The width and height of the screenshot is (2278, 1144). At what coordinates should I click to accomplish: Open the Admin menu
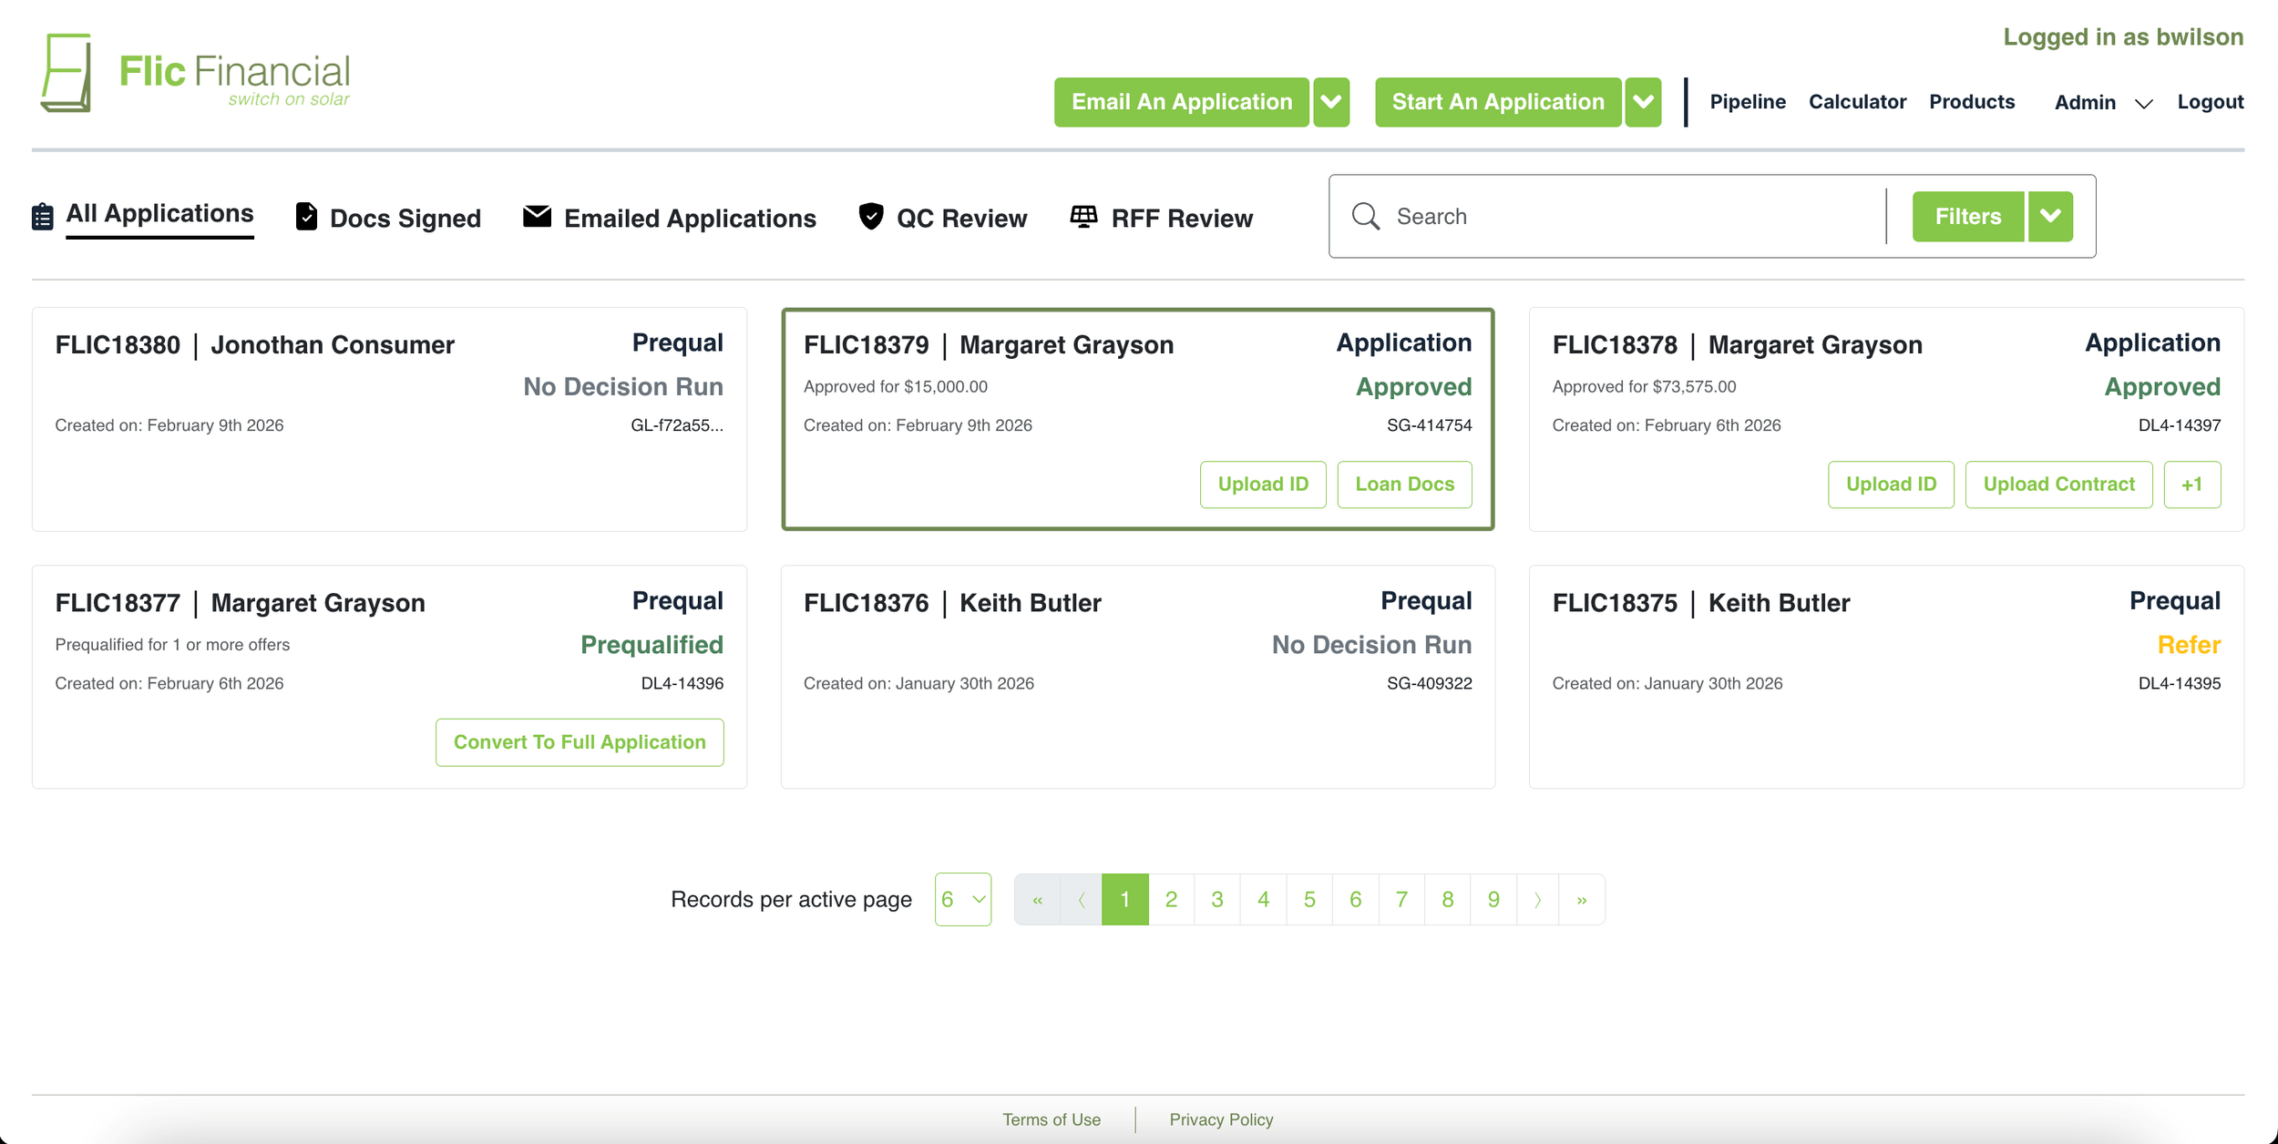coord(2102,103)
